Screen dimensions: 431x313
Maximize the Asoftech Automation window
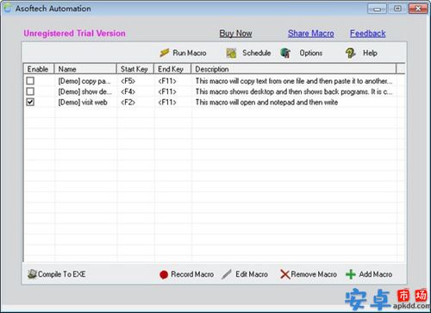click(397, 9)
